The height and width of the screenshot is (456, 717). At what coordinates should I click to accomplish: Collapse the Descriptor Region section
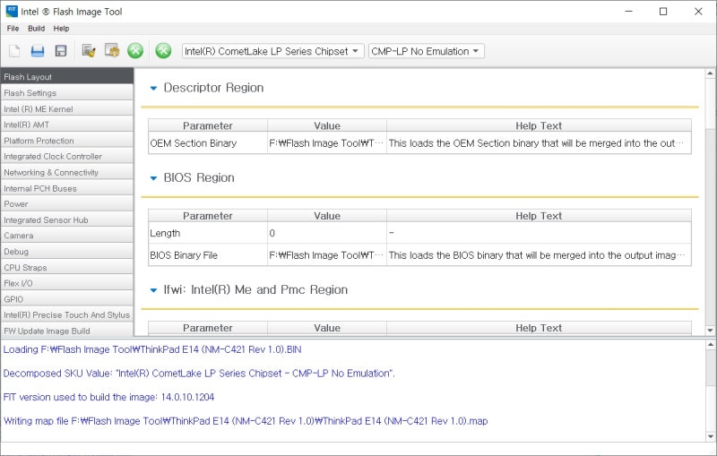tap(153, 88)
